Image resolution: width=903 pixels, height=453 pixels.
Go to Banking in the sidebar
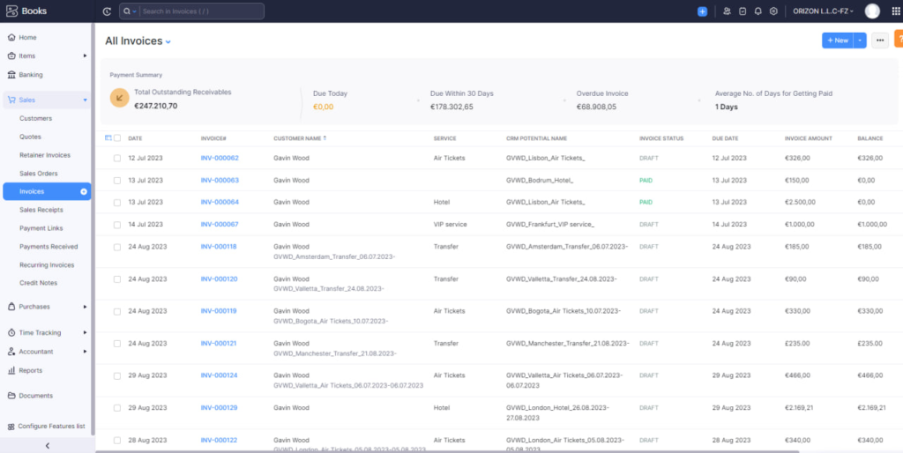click(x=31, y=75)
